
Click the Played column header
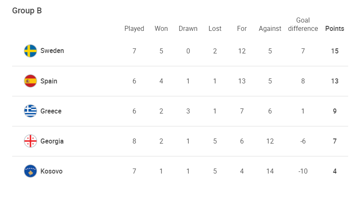pyautogui.click(x=134, y=29)
